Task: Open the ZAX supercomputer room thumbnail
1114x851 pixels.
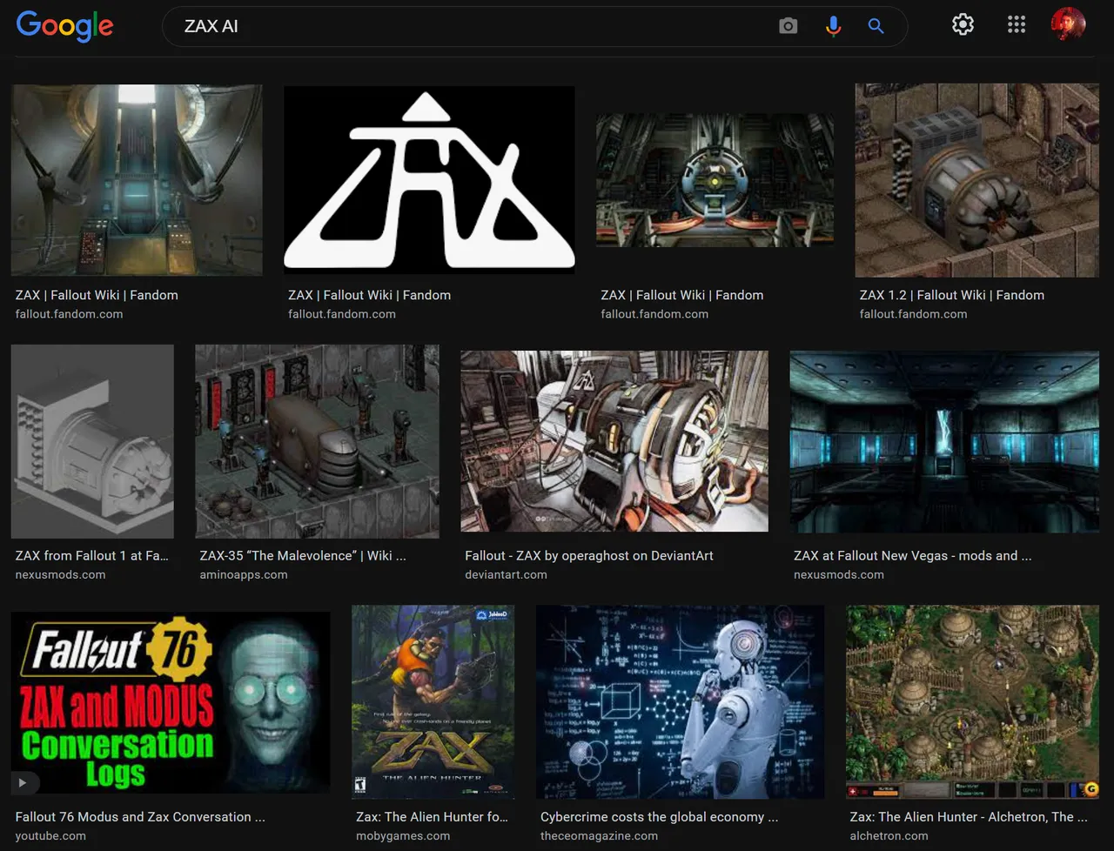Action: 137,180
